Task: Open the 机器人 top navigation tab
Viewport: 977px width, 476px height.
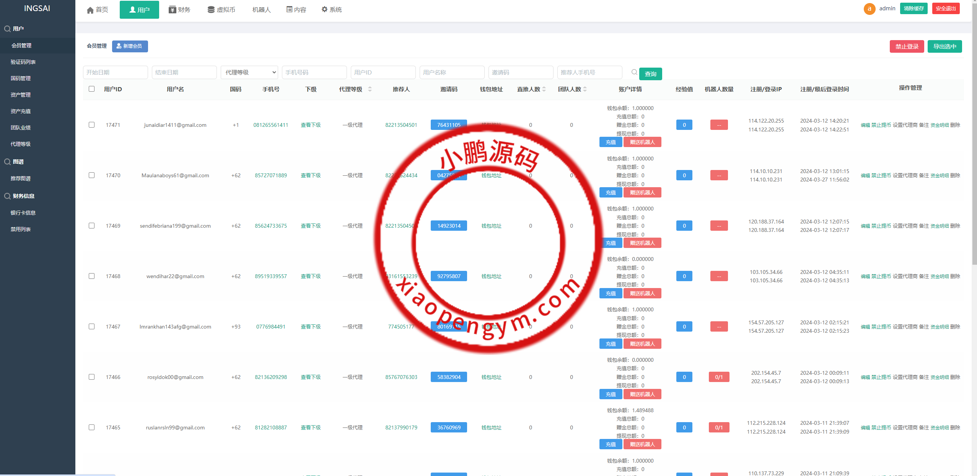Action: (x=261, y=10)
